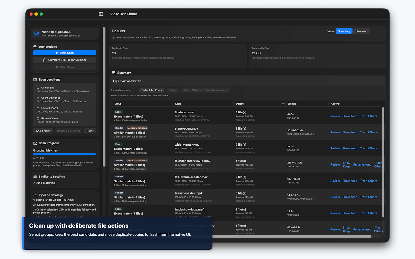Viewport: 415px width, 259px height.
Task: Click the Similar tag on teaser-master.mp4 row
Action: point(119,193)
